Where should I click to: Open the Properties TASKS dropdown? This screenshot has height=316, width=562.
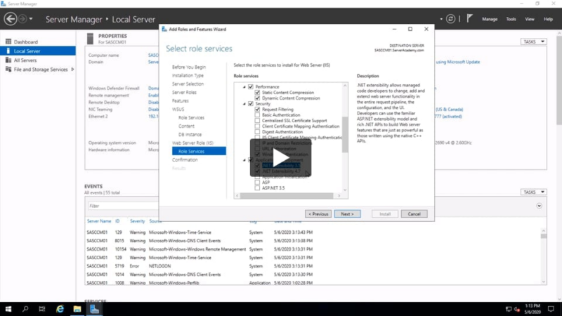click(x=533, y=42)
